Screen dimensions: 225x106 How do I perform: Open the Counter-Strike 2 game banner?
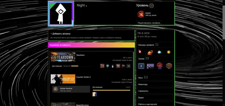(63, 79)
